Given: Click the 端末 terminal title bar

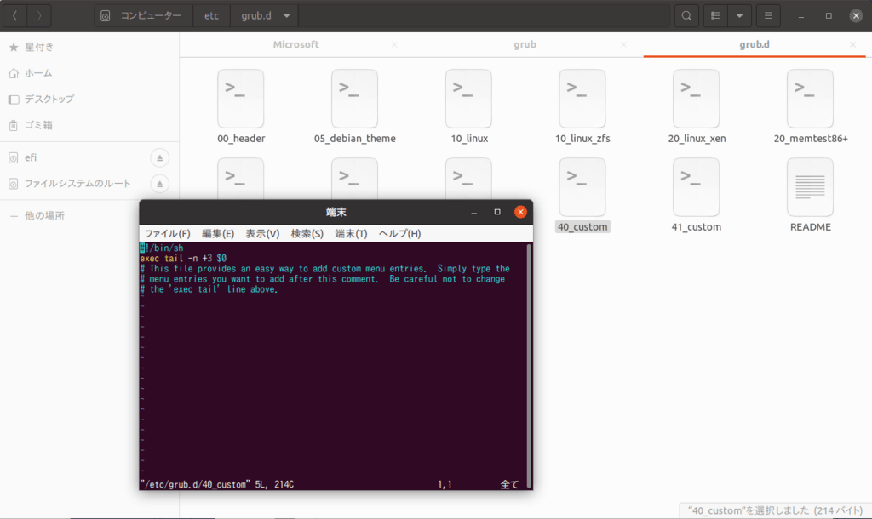Looking at the screenshot, I should coord(336,212).
